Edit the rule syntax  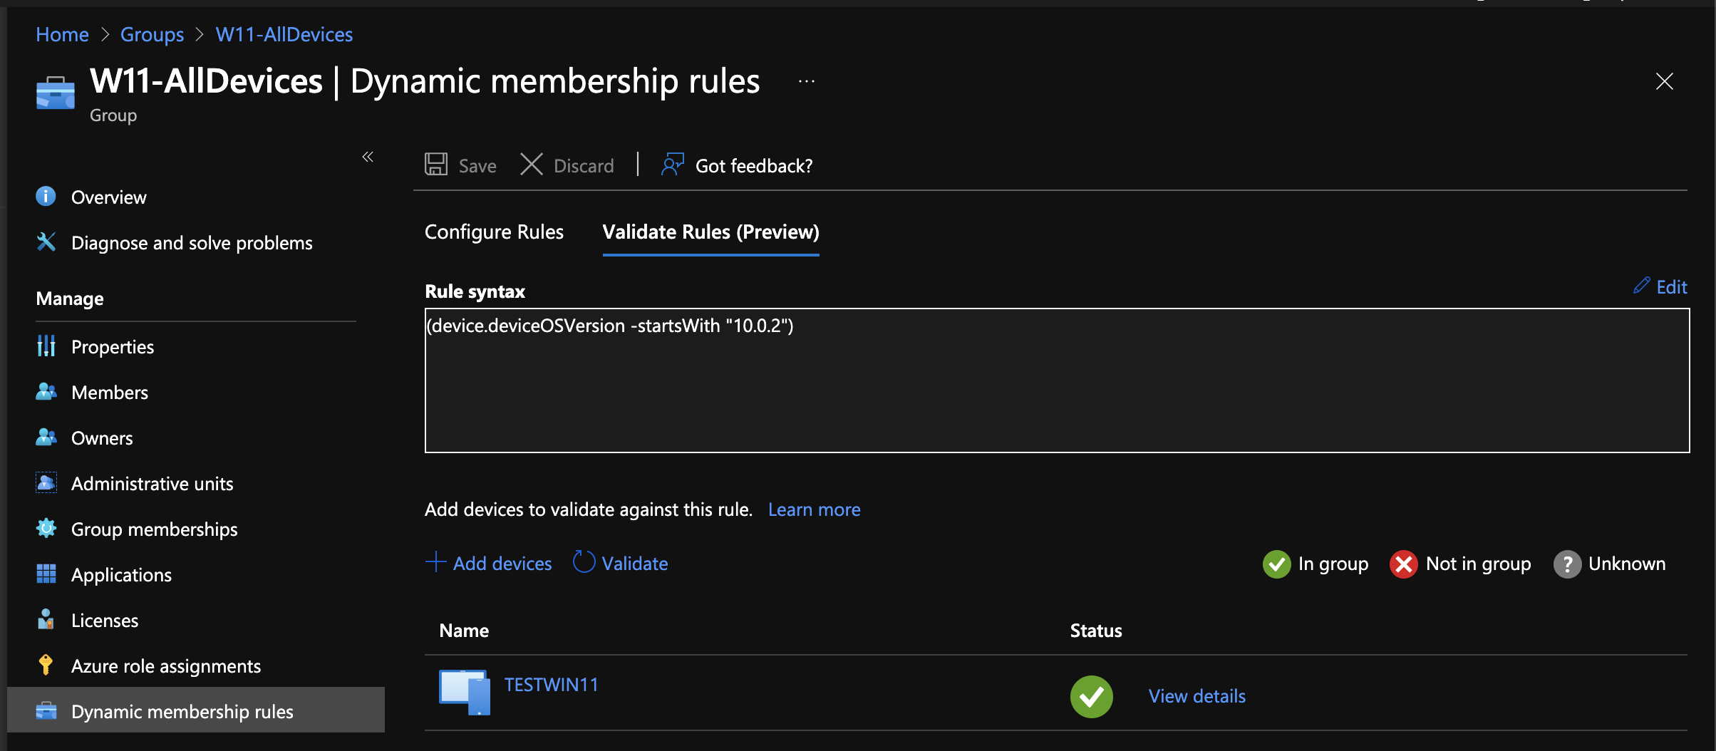1661,287
